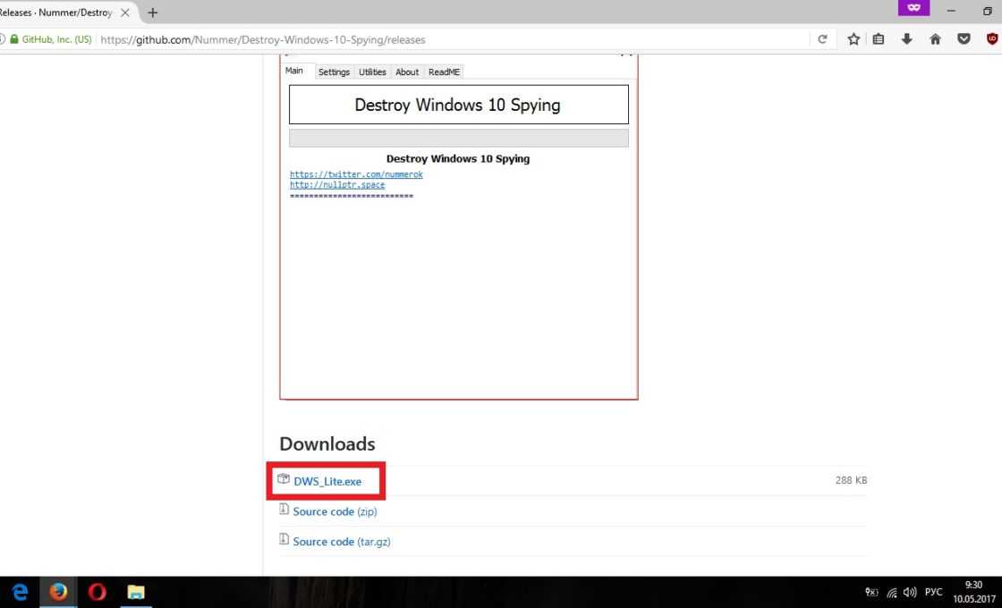
Task: Launch Edge from the taskbar
Action: click(x=20, y=592)
